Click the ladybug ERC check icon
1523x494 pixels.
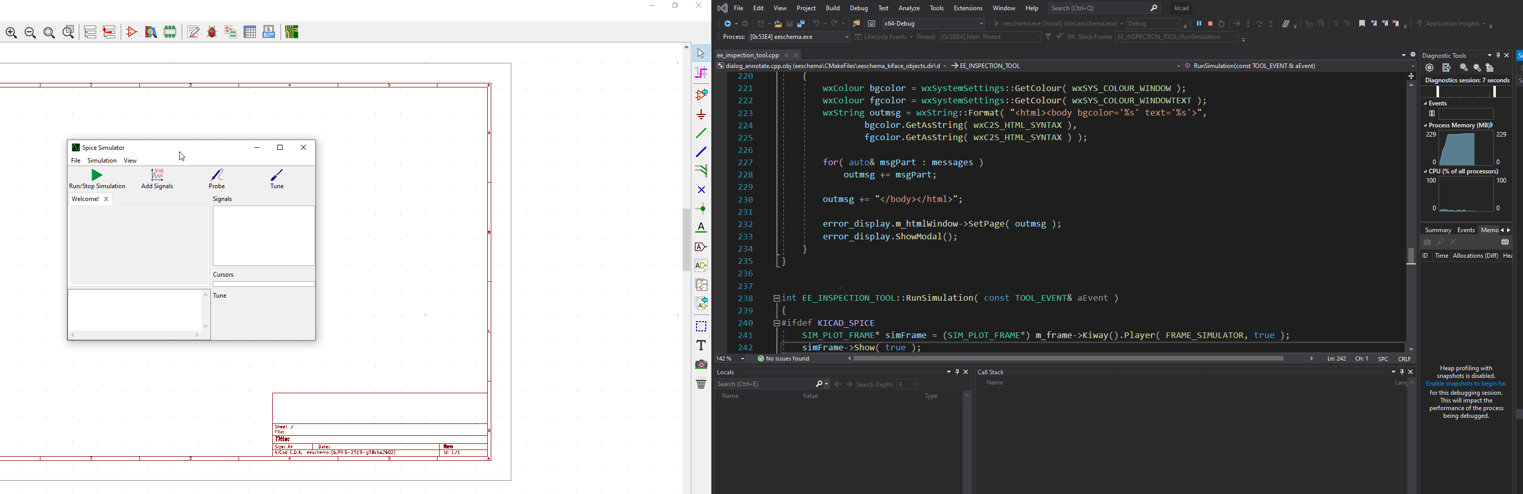(x=212, y=33)
